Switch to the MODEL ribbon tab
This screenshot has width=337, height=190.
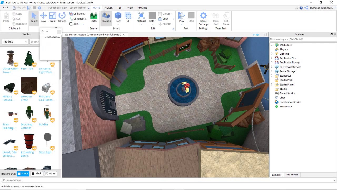(x=108, y=8)
